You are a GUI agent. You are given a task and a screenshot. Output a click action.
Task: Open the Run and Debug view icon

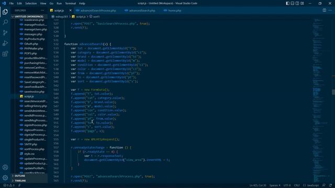point(5,43)
